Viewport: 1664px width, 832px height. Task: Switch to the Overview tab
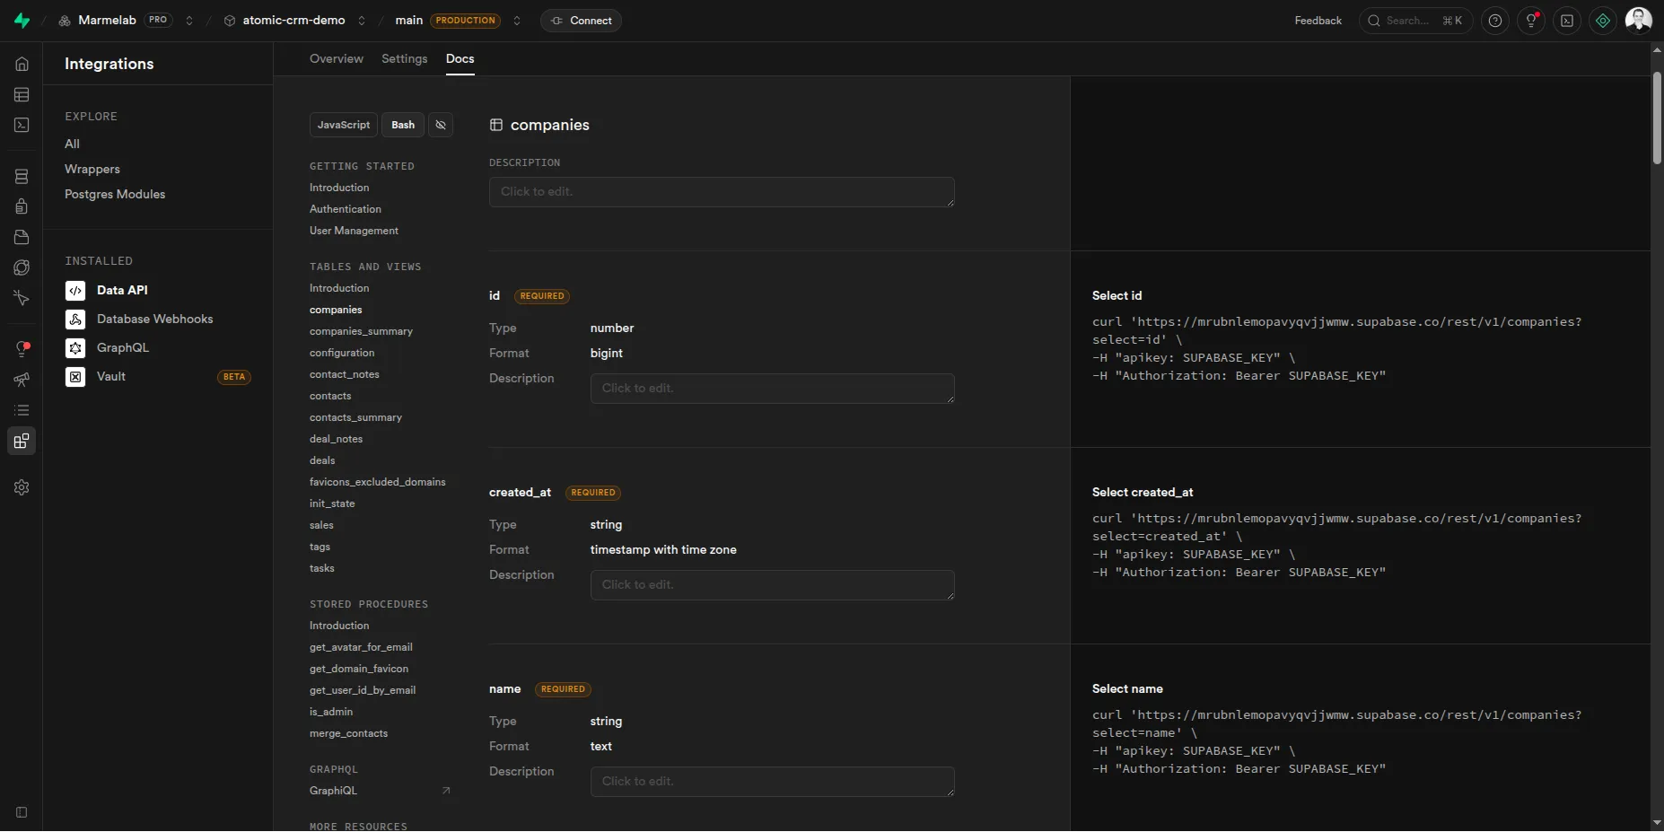(x=336, y=58)
